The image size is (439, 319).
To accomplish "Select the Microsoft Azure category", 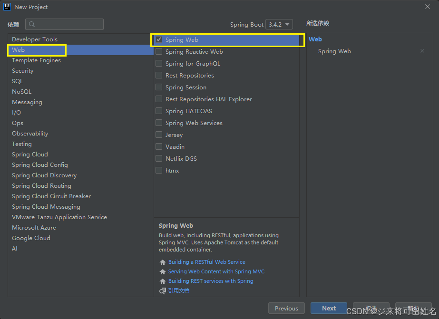I will tap(81, 228).
